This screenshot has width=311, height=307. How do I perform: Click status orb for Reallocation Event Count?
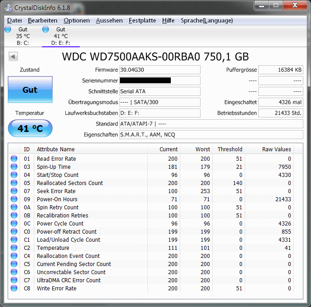[x=14, y=256]
